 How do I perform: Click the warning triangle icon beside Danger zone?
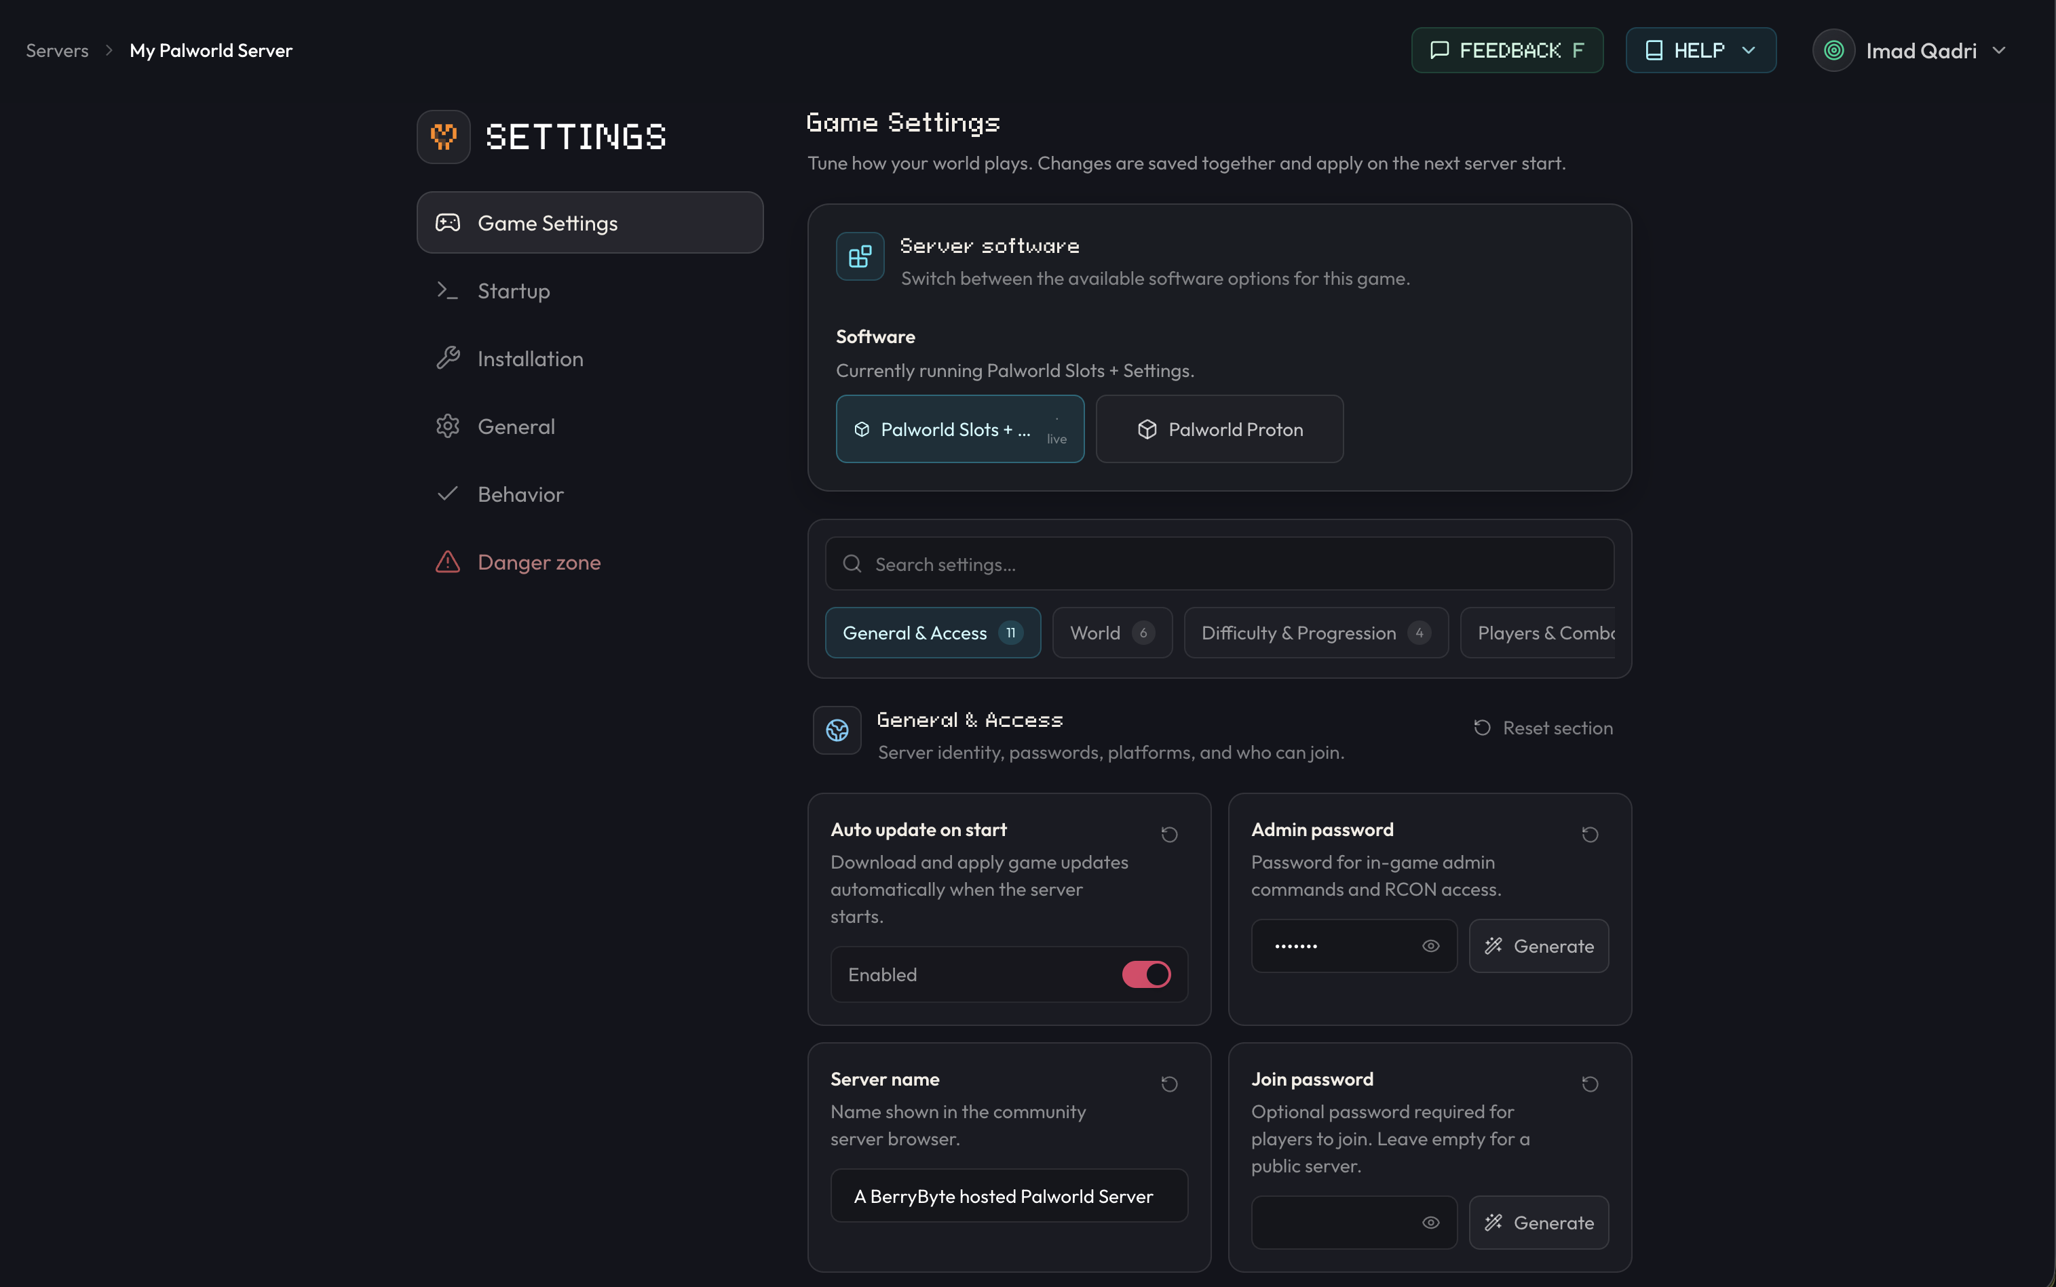click(448, 561)
